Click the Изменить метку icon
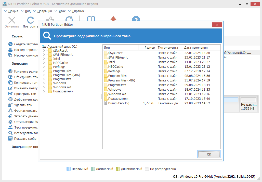Image resolution: width=262 pixels, height=182 pixels. 10,88
